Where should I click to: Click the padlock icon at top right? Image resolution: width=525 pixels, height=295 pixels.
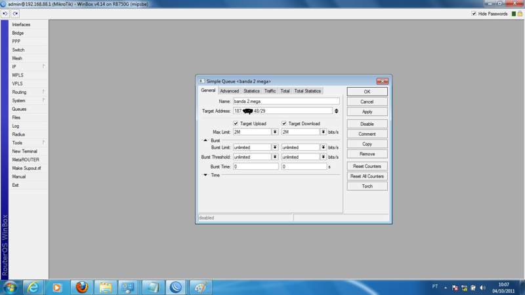point(520,14)
